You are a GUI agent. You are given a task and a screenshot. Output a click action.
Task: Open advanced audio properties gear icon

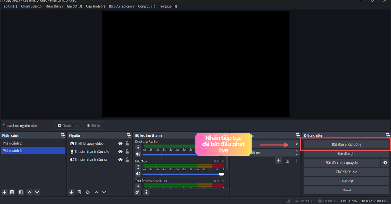click(137, 192)
